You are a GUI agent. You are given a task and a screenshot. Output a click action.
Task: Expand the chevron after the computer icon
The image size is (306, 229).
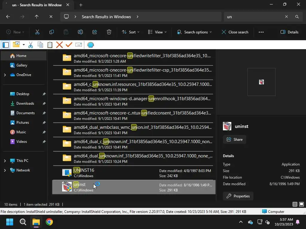point(75,17)
